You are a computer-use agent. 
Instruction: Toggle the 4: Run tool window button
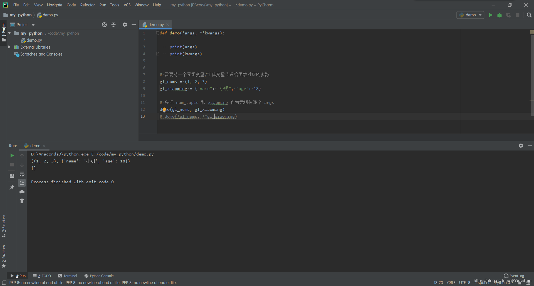(x=18, y=276)
